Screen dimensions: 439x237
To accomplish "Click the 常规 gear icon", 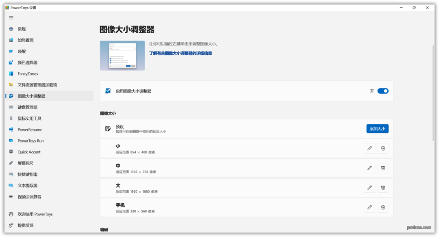I will pos(11,29).
